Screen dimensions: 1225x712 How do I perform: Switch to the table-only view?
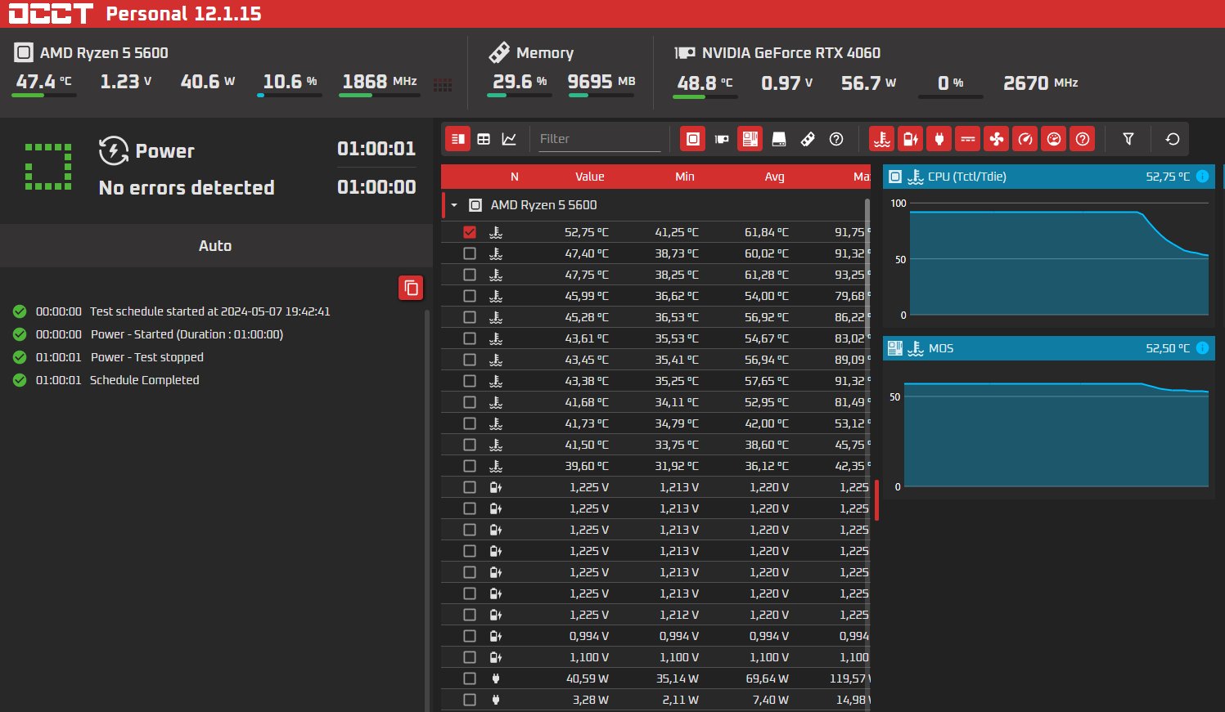(x=484, y=139)
